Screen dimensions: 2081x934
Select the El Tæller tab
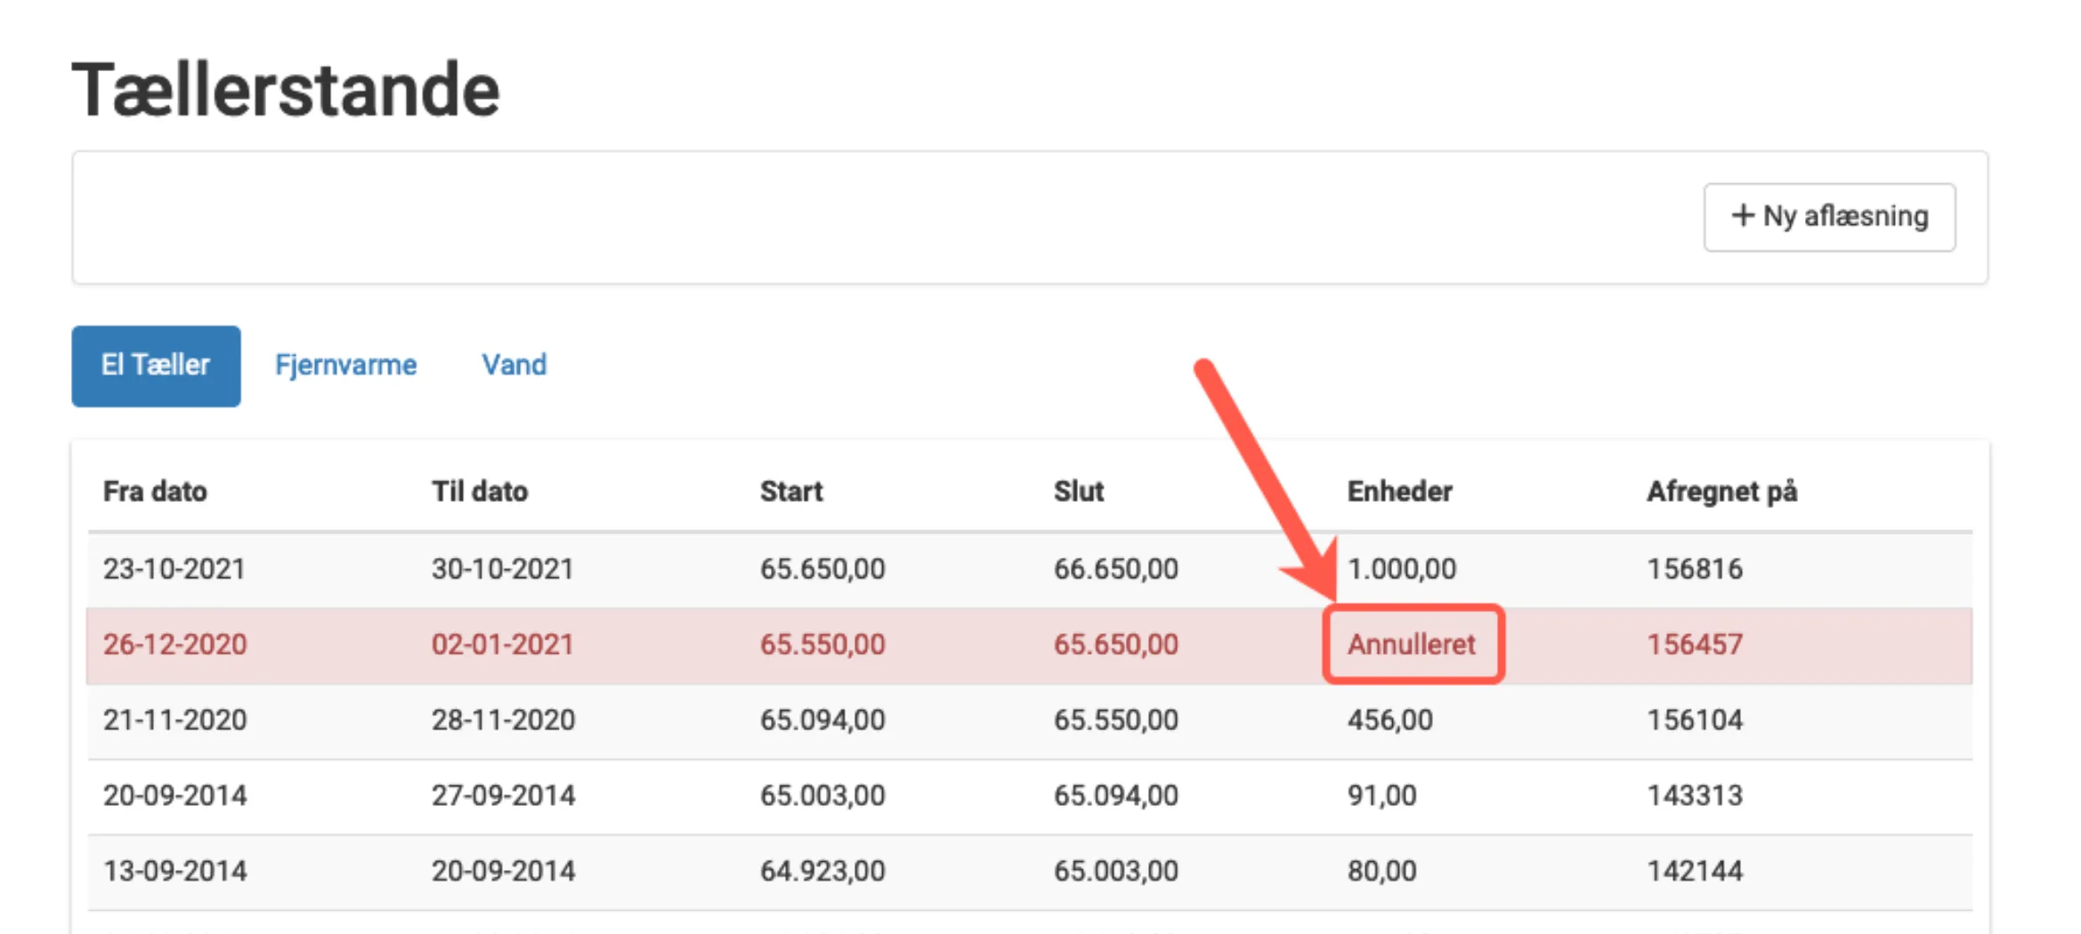click(156, 366)
